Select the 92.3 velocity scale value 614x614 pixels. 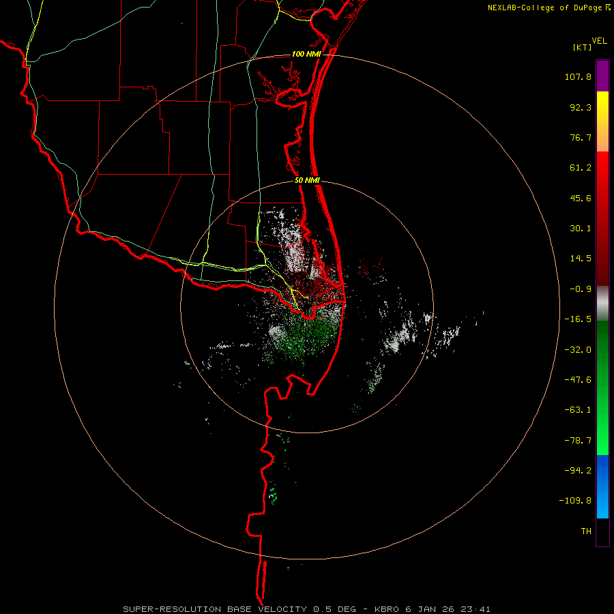click(x=581, y=107)
